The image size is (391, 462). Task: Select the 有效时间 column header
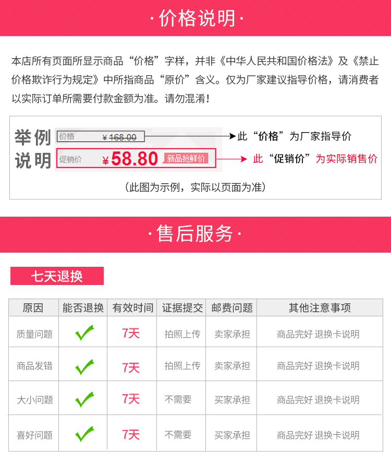coord(132,308)
